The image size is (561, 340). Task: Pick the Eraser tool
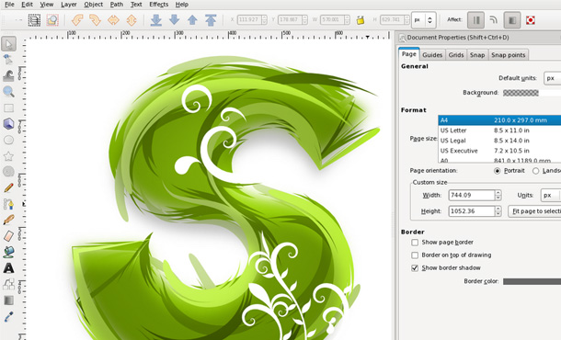tap(8, 236)
